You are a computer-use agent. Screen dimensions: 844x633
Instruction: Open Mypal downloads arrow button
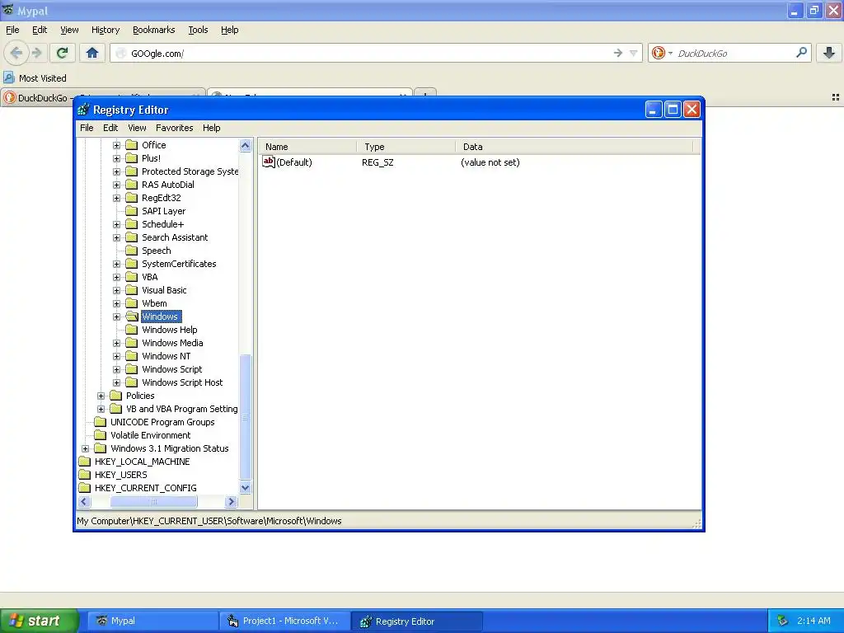pyautogui.click(x=829, y=53)
